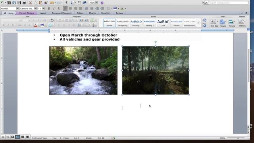Click the Cut scissors icon

[x=31, y=3]
